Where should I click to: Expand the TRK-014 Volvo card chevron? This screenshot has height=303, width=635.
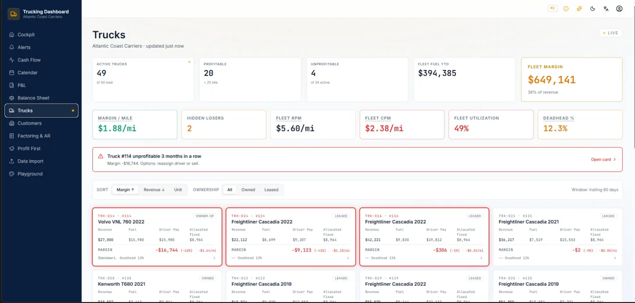[x=214, y=258]
